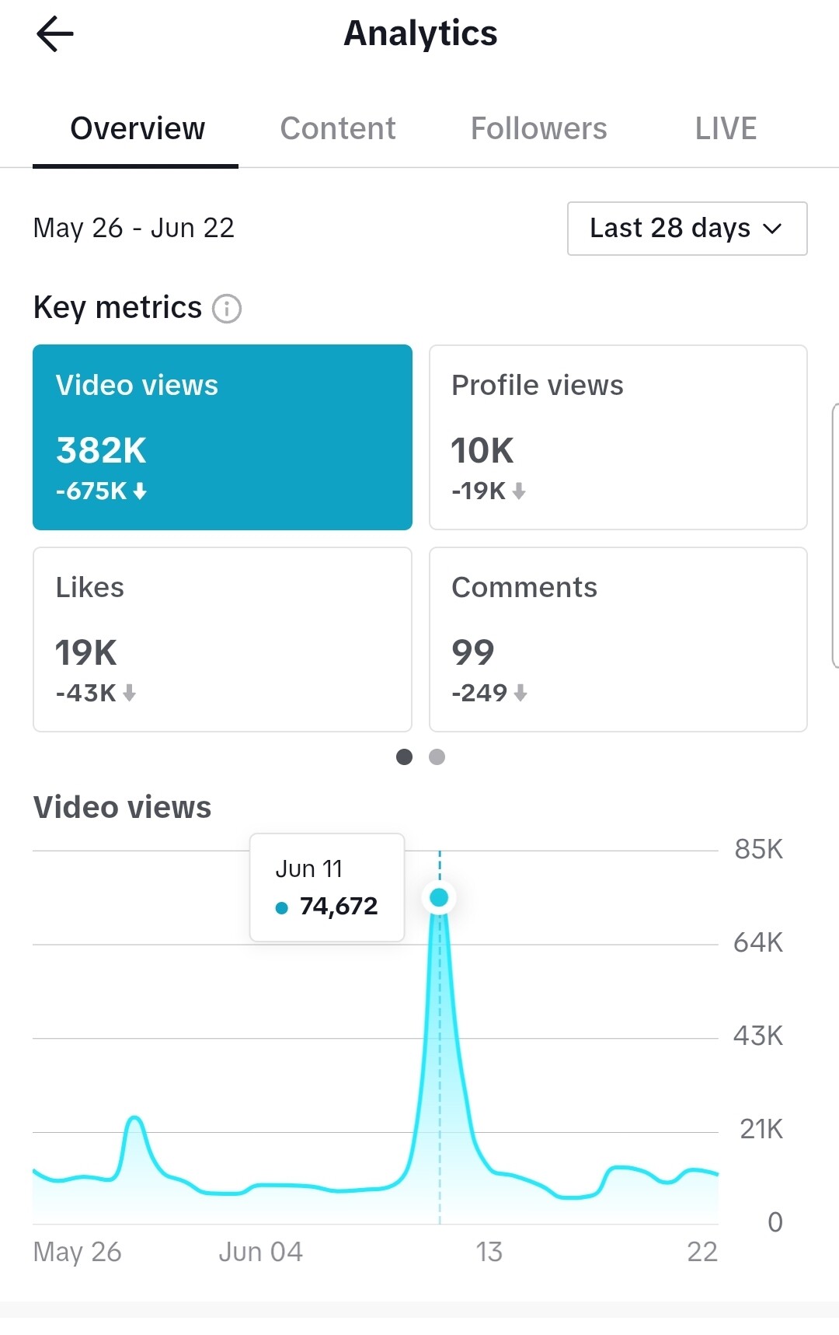The image size is (839, 1335).
Task: Click the Comments decrease arrow icon
Action: (x=520, y=693)
